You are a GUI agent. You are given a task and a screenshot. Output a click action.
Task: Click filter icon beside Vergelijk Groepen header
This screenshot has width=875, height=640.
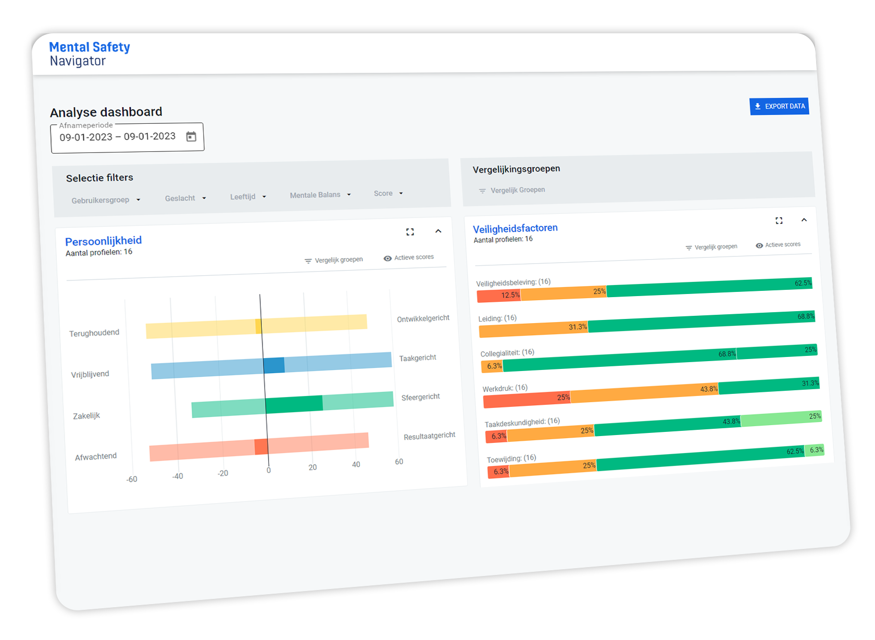pos(482,191)
